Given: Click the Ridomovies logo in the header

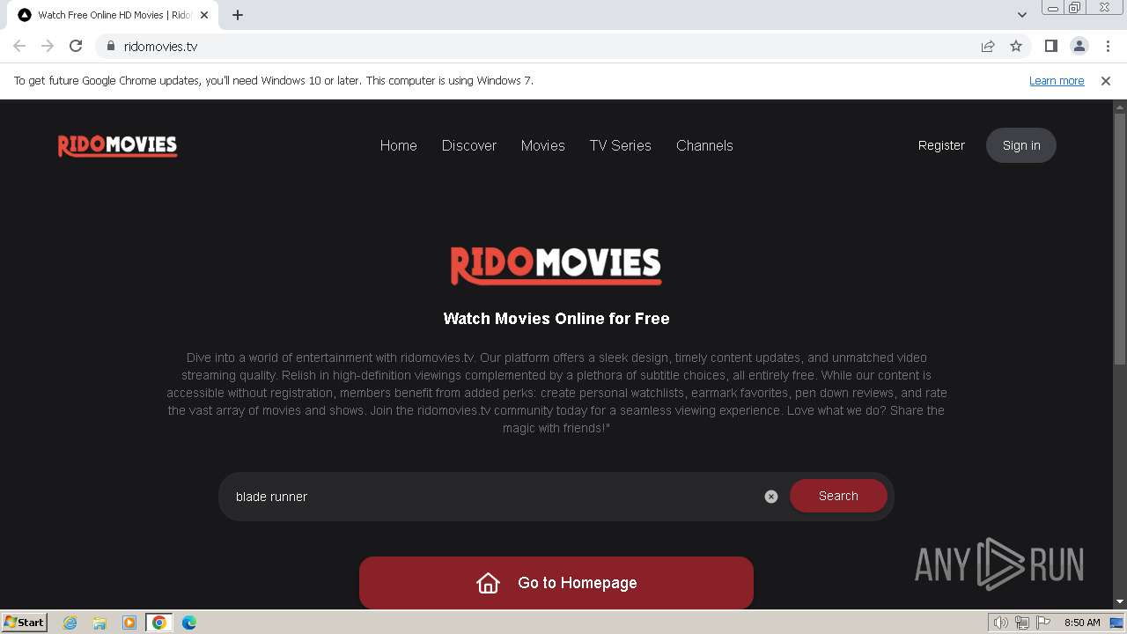Looking at the screenshot, I should tap(118, 145).
